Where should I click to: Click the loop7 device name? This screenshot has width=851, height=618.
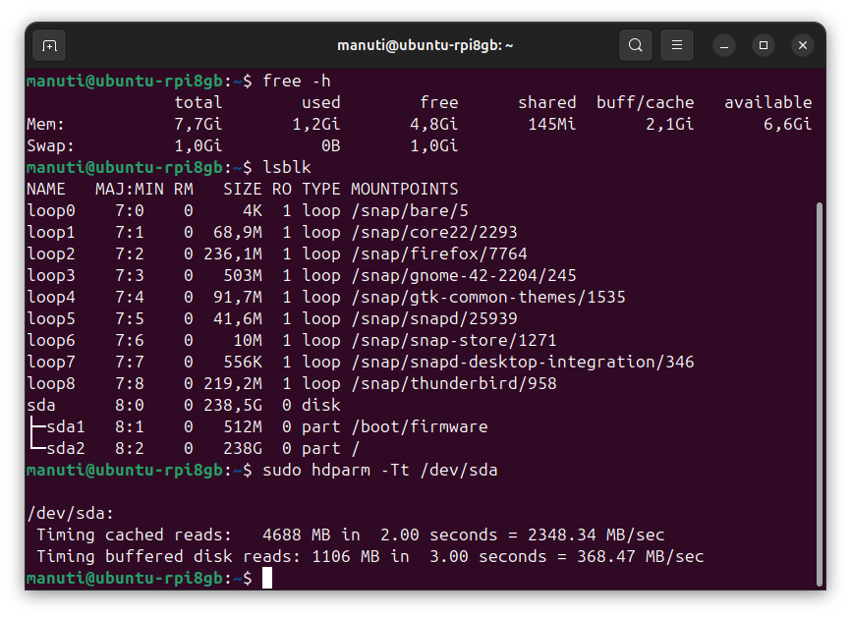point(51,363)
